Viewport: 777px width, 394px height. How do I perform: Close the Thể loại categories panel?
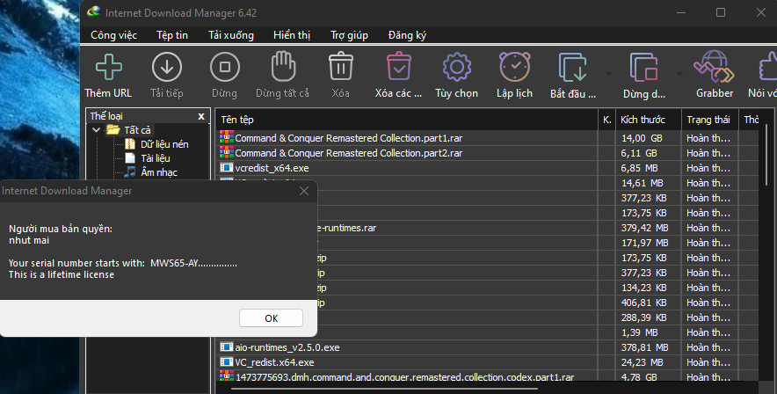tap(201, 116)
